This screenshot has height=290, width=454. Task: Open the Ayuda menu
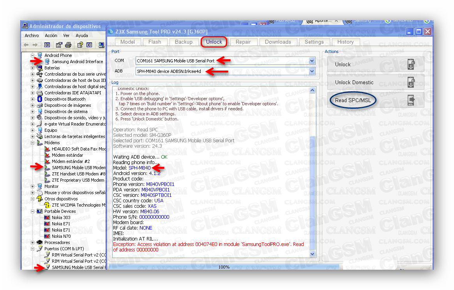click(82, 35)
